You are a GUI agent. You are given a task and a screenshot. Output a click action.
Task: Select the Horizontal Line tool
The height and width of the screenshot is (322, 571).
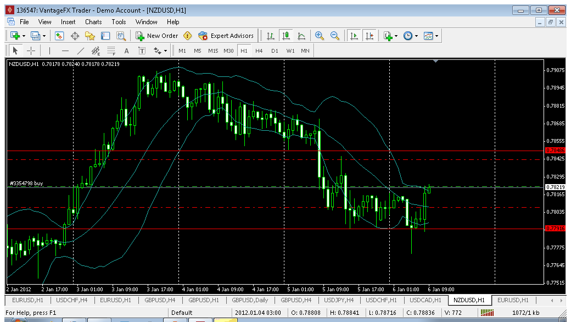[x=65, y=51]
